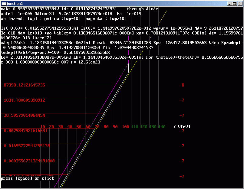244x189 pixels.
Task: Click the green 140 voltage axis label
Action: [x=162, y=127]
